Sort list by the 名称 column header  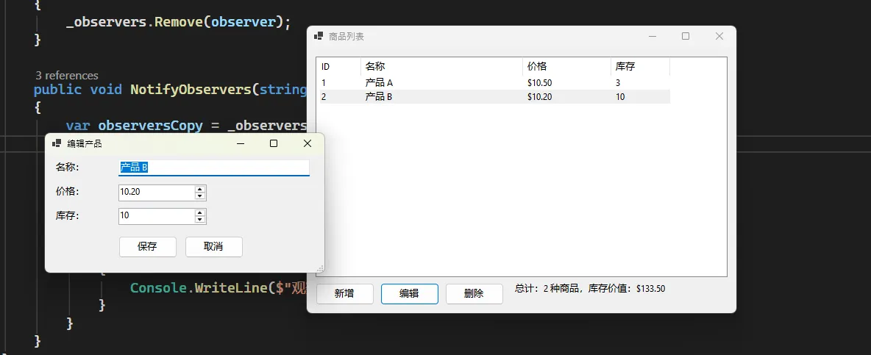click(441, 66)
